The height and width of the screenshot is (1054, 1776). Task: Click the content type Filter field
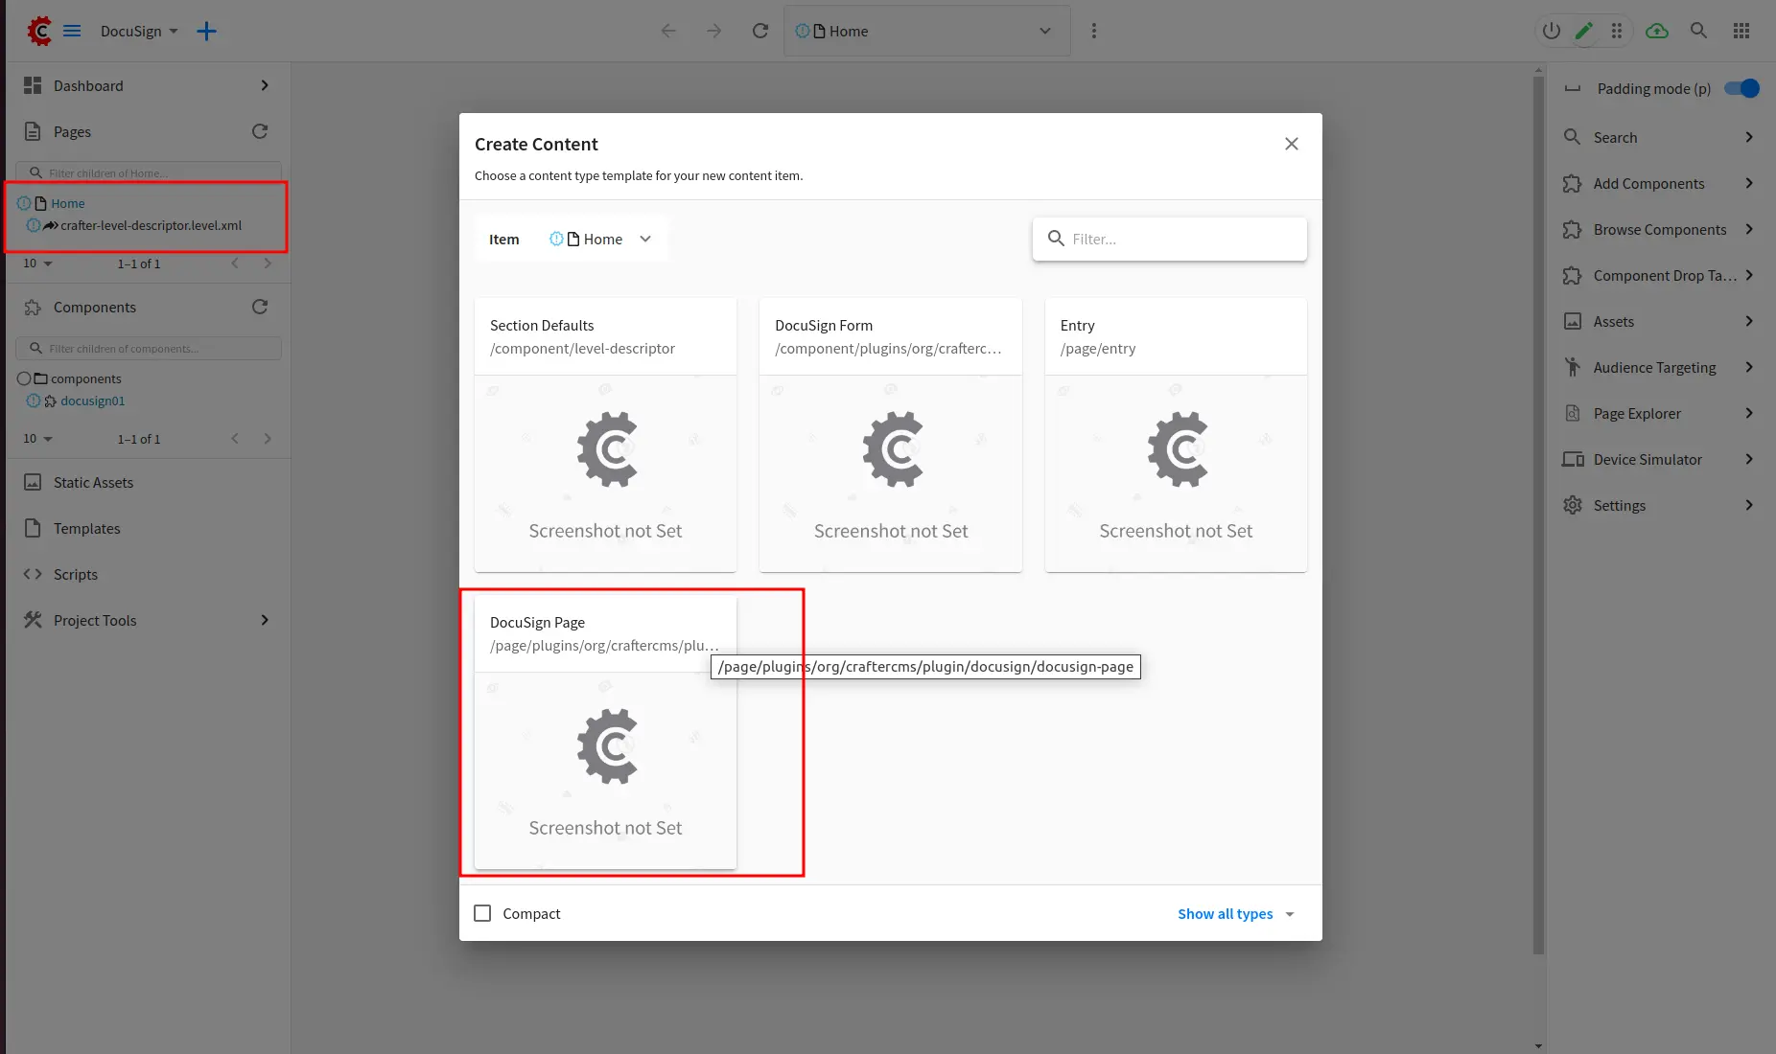pos(1180,240)
